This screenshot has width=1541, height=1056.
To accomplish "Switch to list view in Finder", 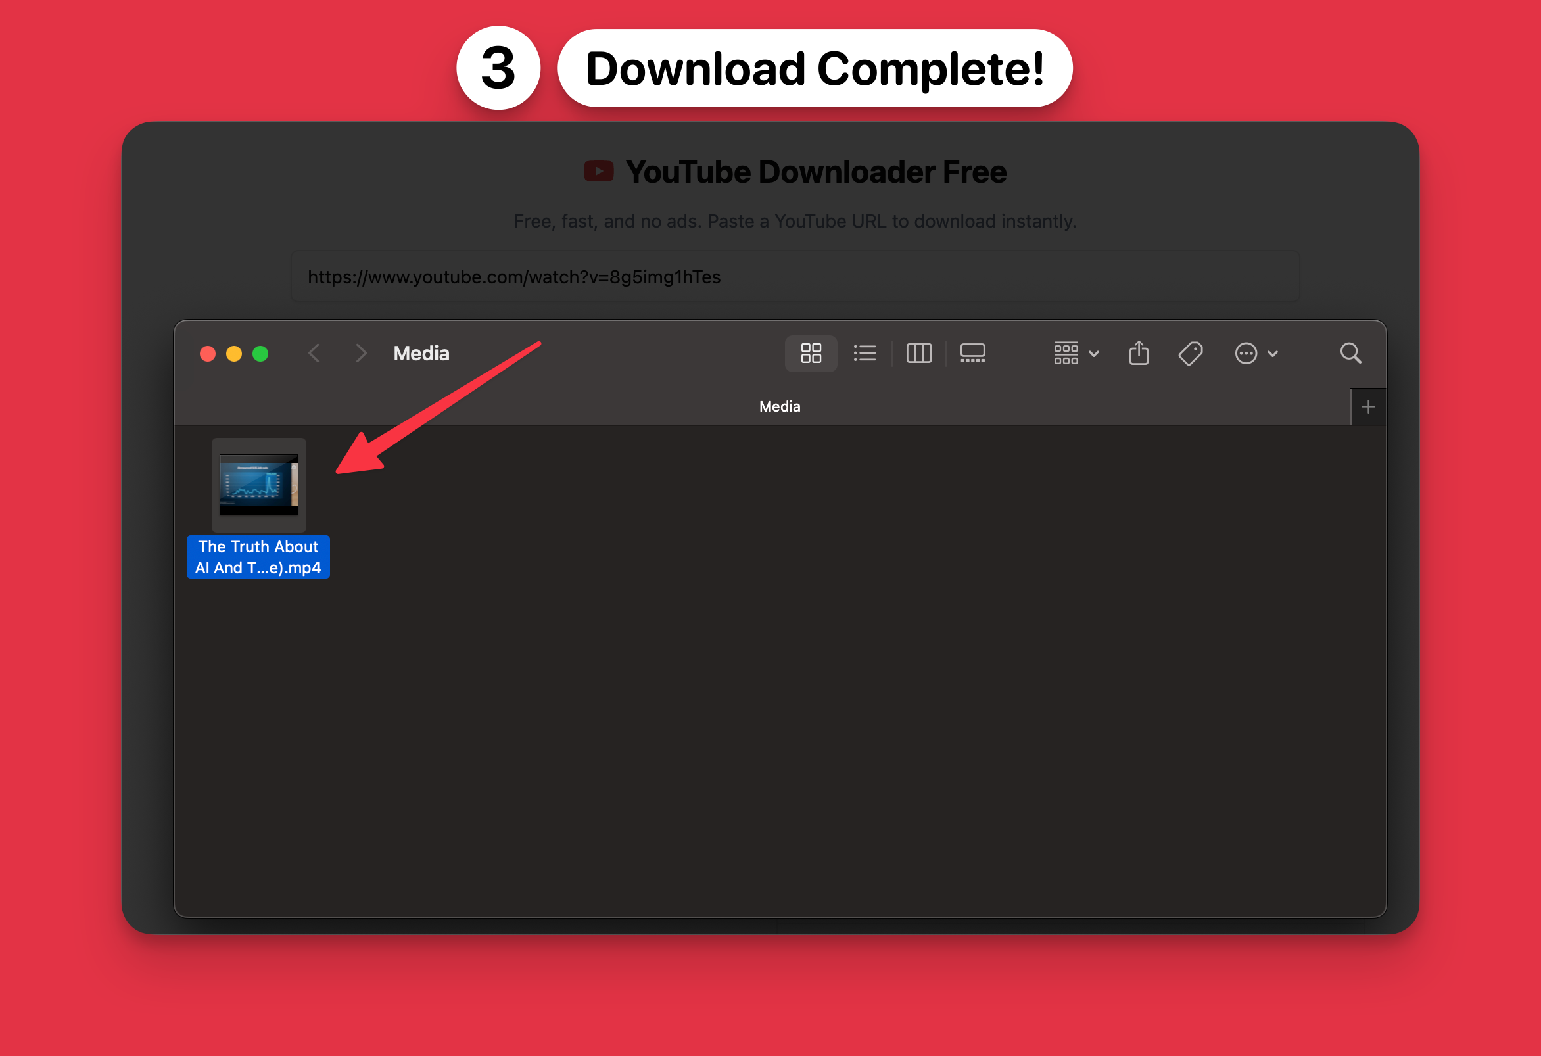I will tap(865, 353).
